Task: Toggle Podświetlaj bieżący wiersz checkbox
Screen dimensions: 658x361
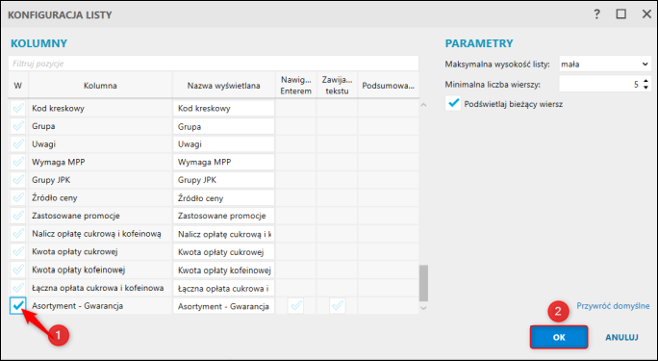Action: (453, 104)
